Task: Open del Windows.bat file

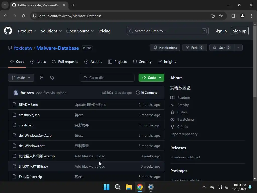Action: coord(32,146)
